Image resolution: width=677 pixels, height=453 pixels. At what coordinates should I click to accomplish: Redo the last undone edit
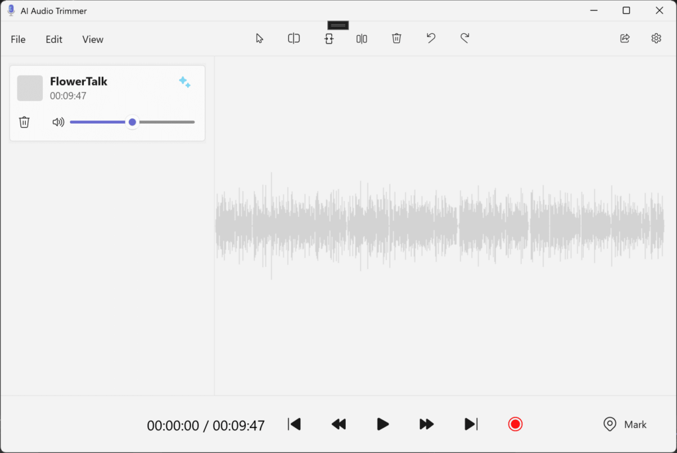(465, 39)
